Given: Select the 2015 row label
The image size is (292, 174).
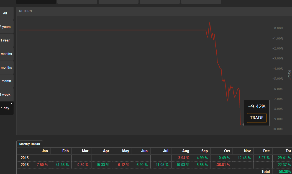Looking at the screenshot, I should [24, 158].
